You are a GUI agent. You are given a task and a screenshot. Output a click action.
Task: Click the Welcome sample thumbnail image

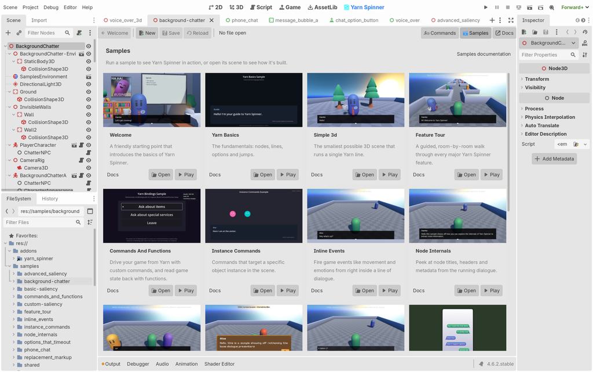tap(152, 100)
